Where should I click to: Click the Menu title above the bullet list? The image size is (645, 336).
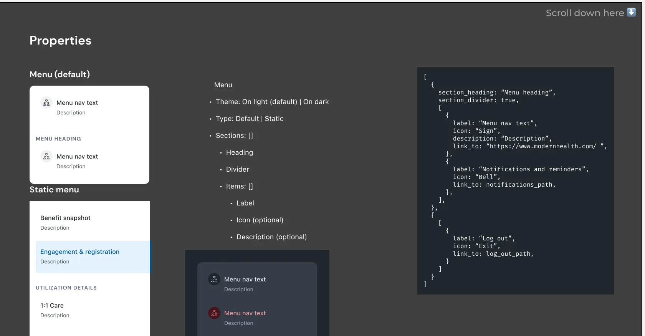223,85
